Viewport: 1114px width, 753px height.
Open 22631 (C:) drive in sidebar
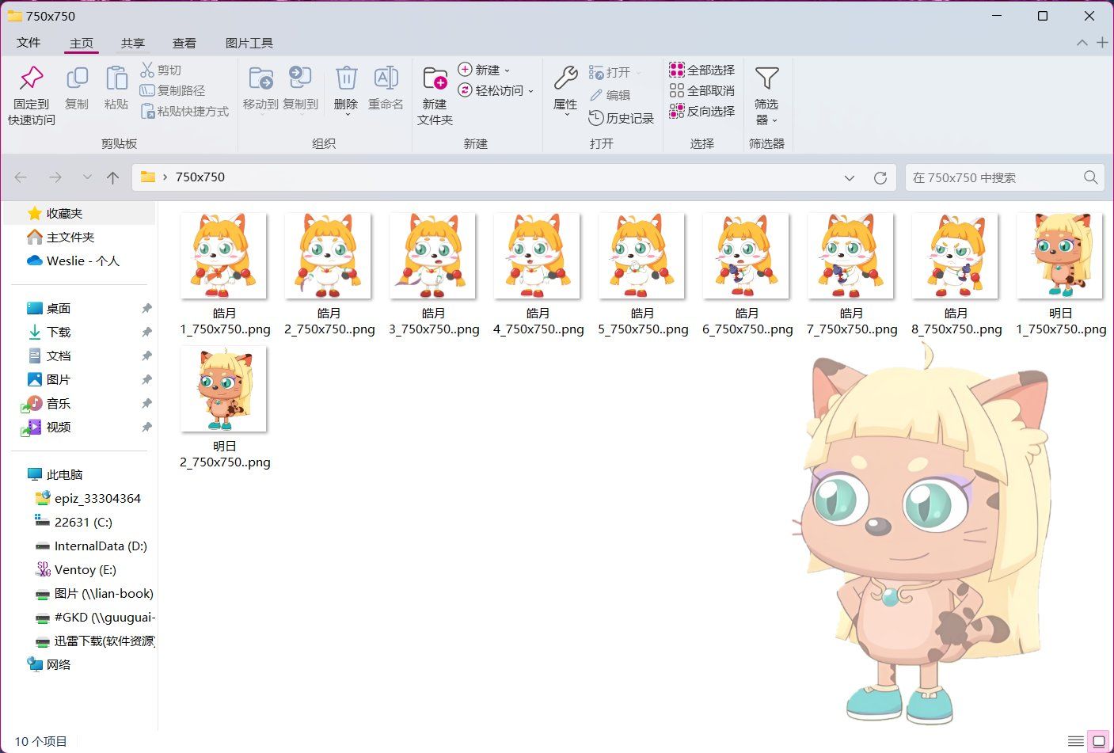coord(83,522)
